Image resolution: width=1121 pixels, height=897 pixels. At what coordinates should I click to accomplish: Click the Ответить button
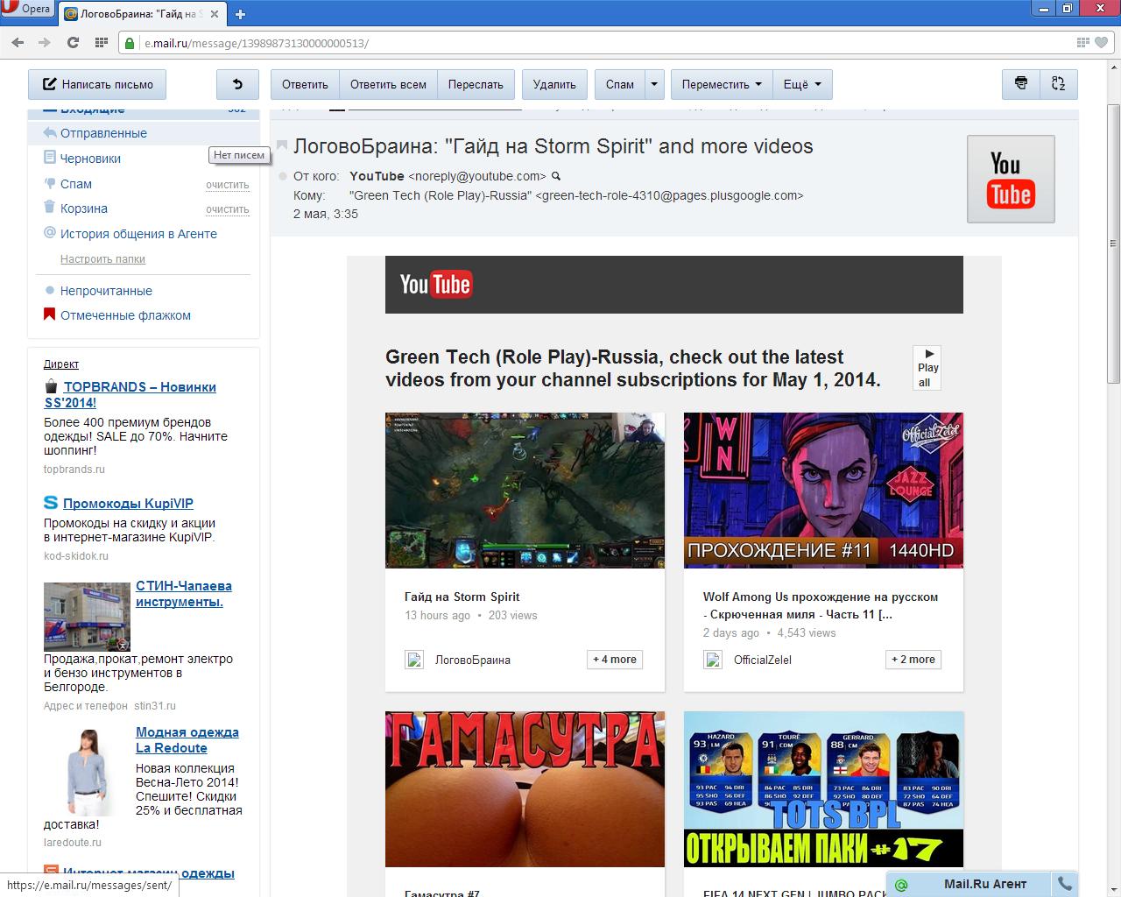tap(305, 84)
